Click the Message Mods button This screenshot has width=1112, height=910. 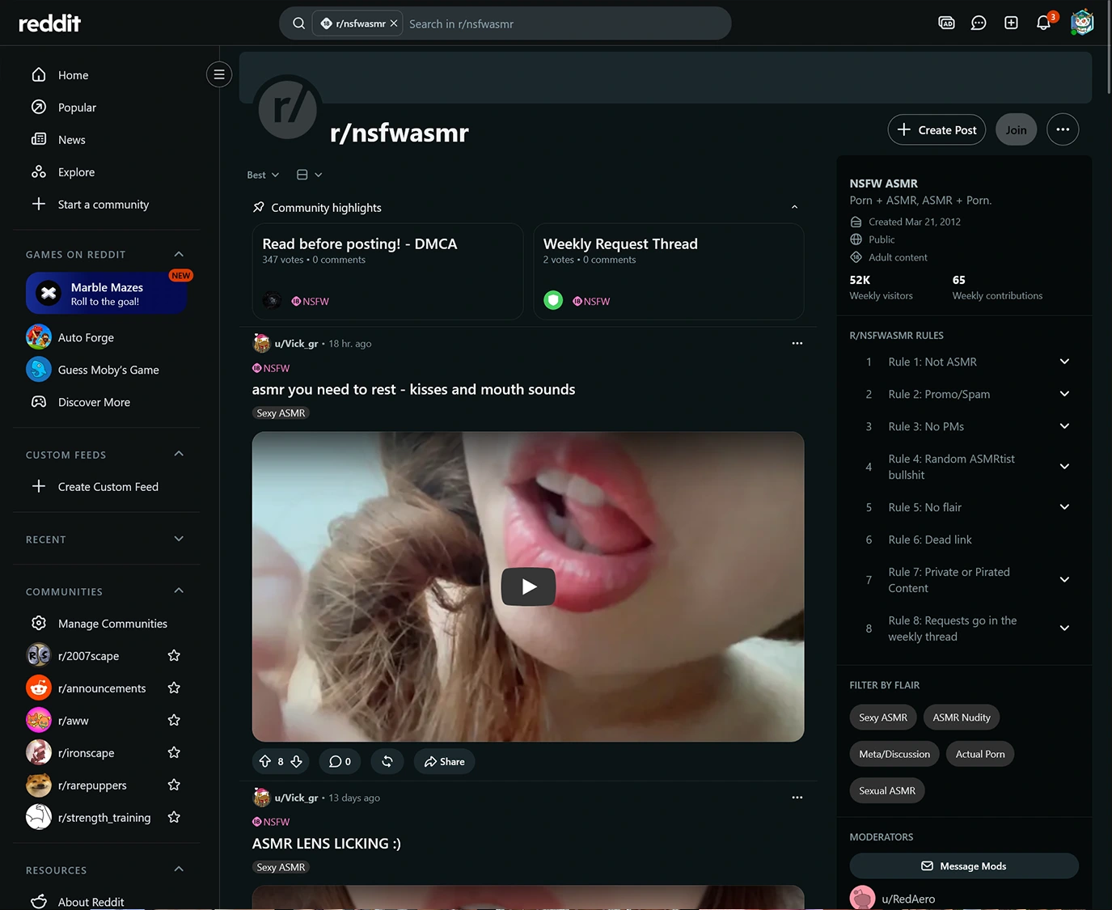964,866
